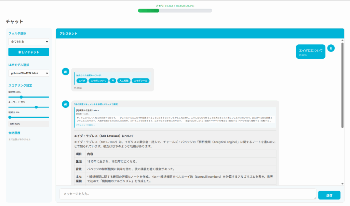Click the chat area vertical scrollbar
This screenshot has width=350, height=206.
click(342, 85)
